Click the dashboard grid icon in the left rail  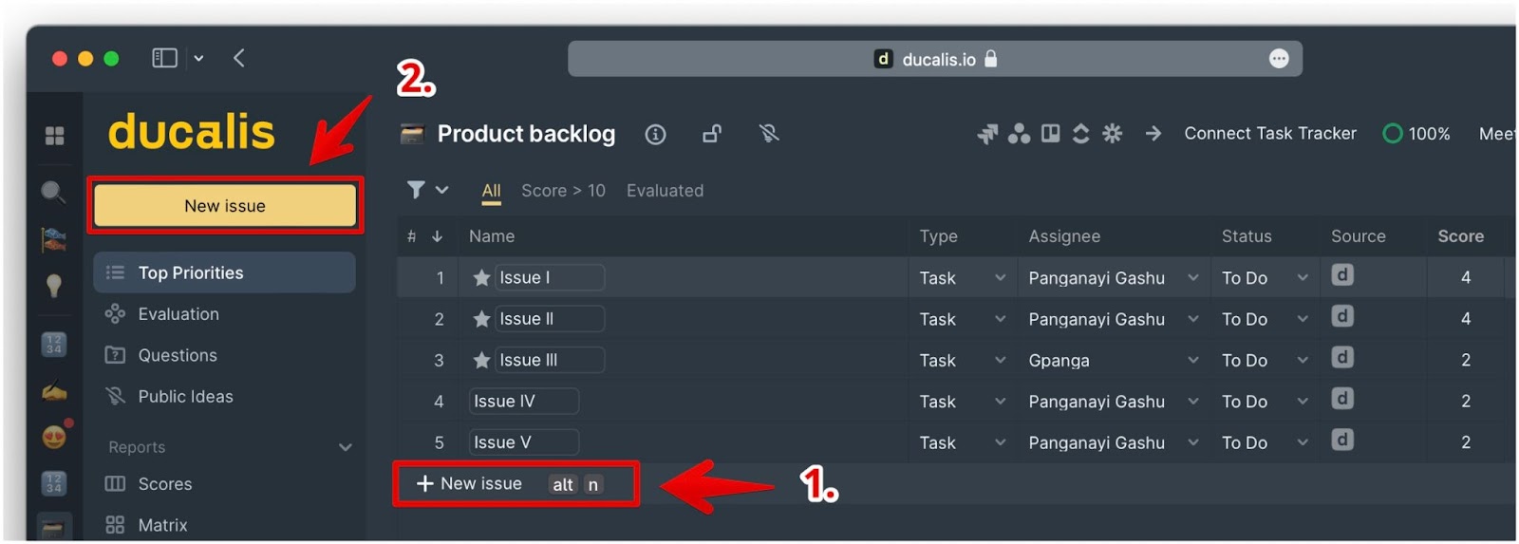(x=55, y=136)
